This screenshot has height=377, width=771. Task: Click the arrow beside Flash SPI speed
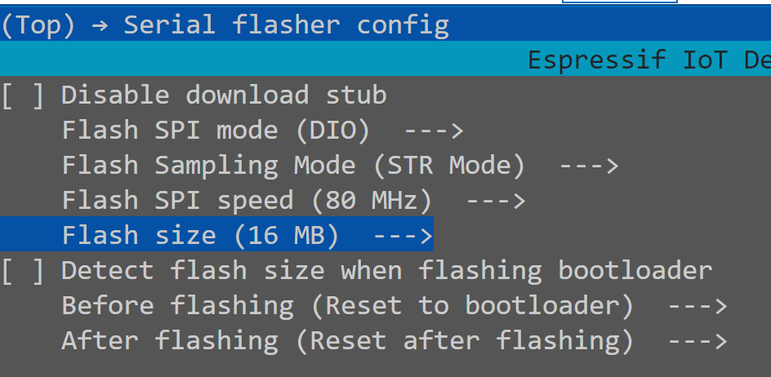coord(496,201)
